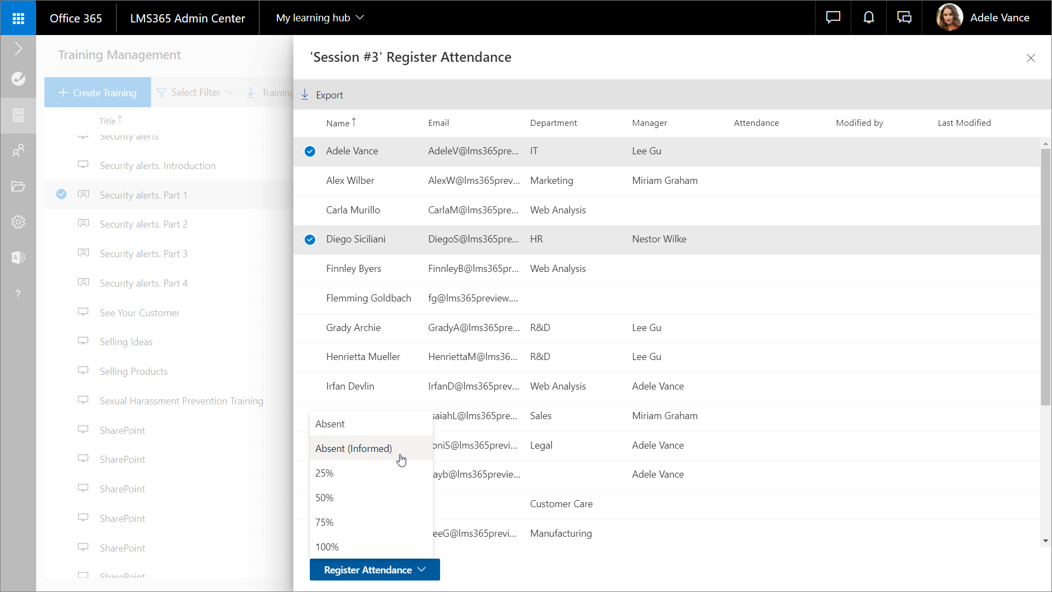The width and height of the screenshot is (1052, 592).
Task: Open the chat message icon in header
Action: click(x=833, y=18)
